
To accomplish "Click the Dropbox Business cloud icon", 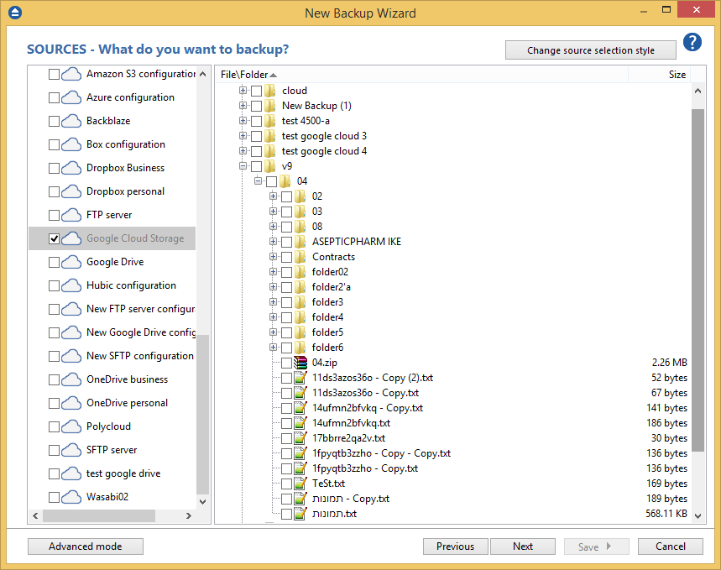I will point(71,168).
